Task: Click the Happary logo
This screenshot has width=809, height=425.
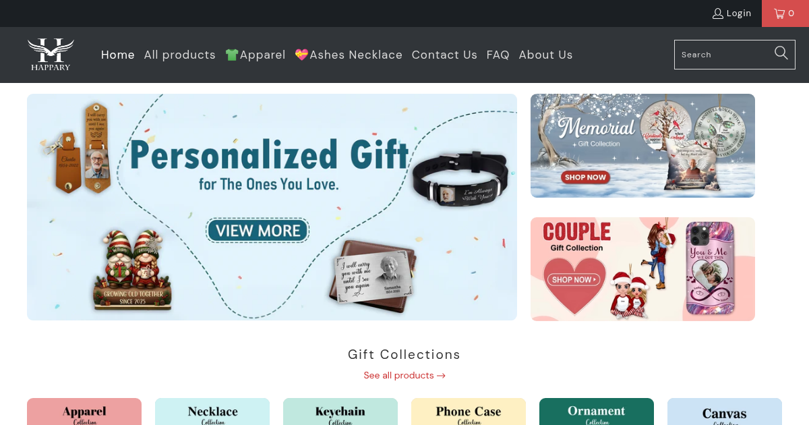Action: click(x=51, y=55)
